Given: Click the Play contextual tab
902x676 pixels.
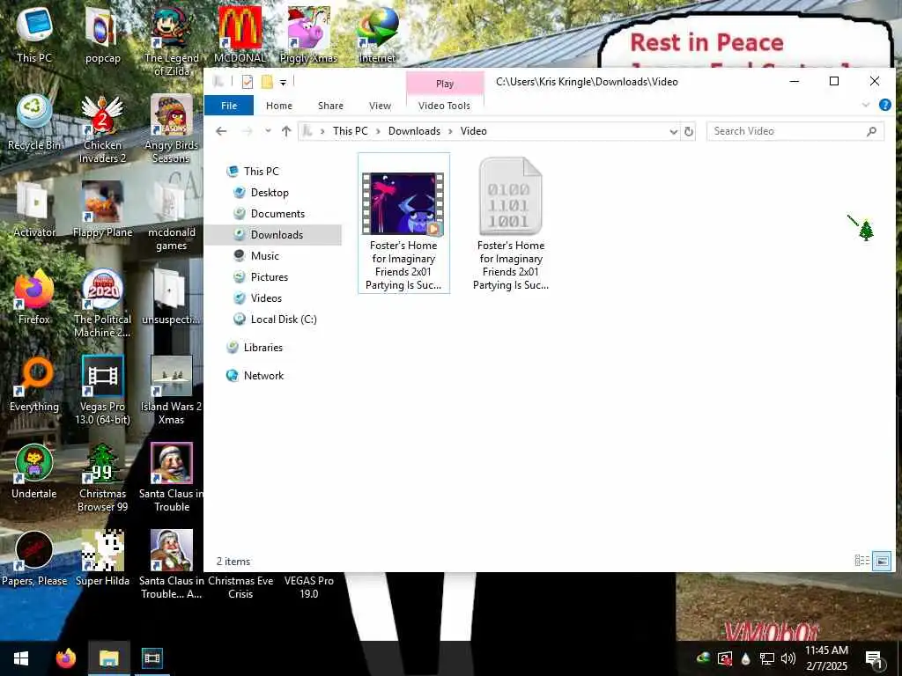Looking at the screenshot, I should tap(445, 84).
